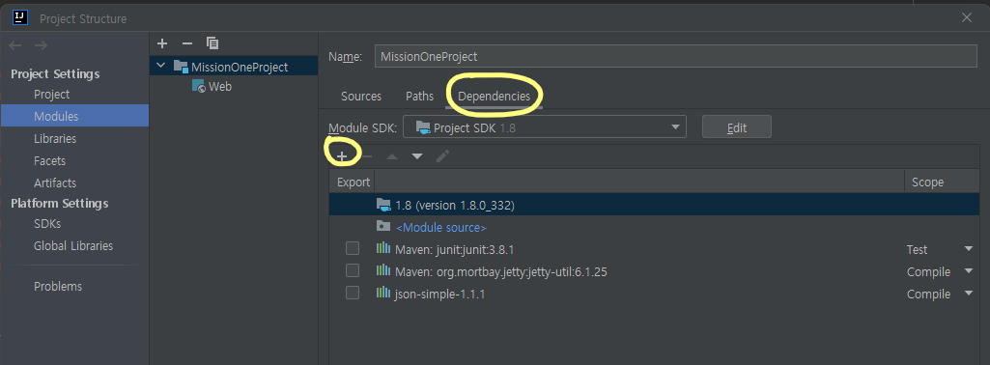
Task: Add a dependency with the plus icon
Action: [342, 156]
